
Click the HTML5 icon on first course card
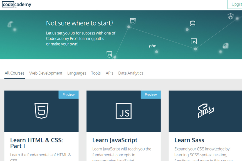tap(41, 111)
